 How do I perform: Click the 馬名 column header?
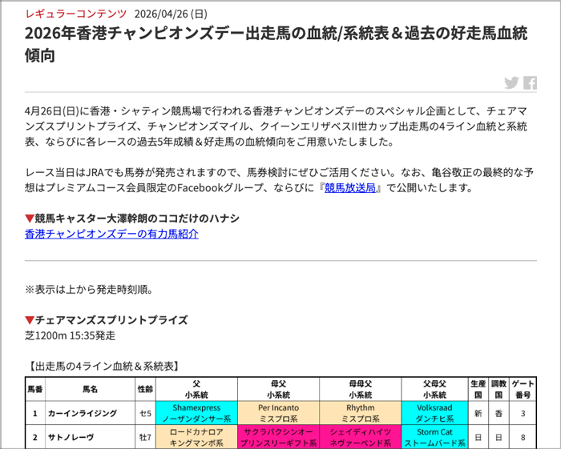90,389
